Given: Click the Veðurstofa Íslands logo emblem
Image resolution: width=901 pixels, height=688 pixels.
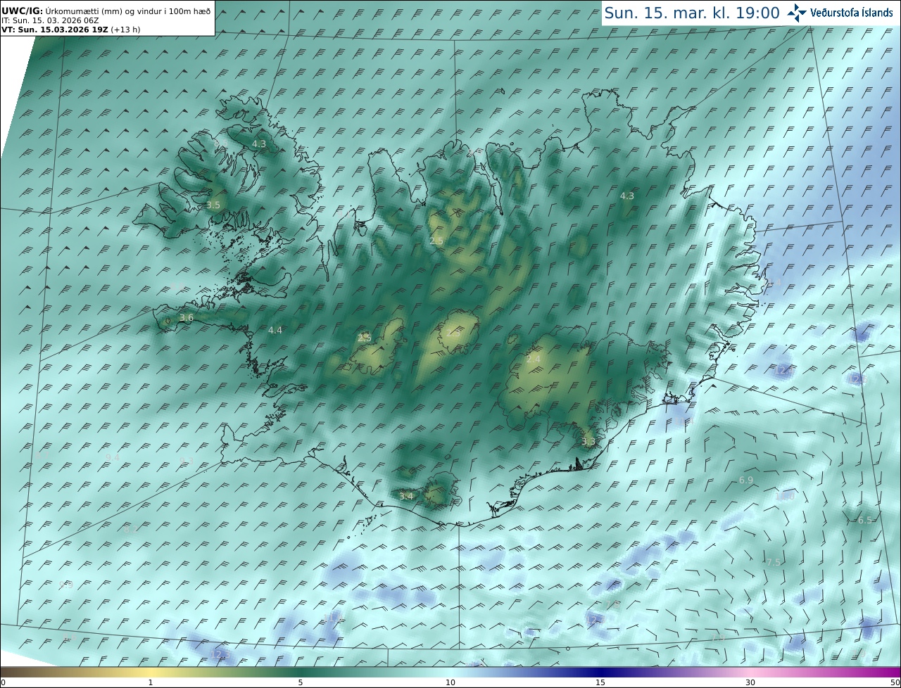Looking at the screenshot, I should [797, 13].
